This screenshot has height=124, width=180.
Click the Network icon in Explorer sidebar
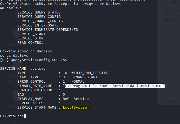point(166,20)
